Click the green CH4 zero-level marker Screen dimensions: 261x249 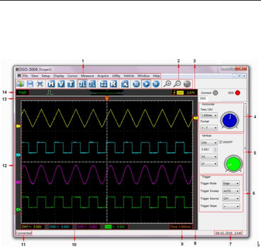point(18,209)
